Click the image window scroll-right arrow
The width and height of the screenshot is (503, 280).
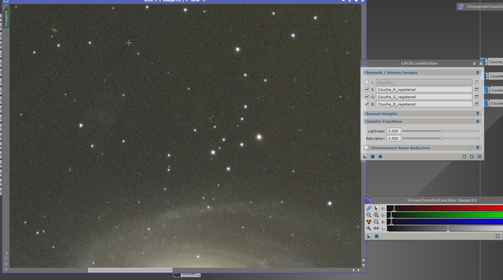pos(359,270)
